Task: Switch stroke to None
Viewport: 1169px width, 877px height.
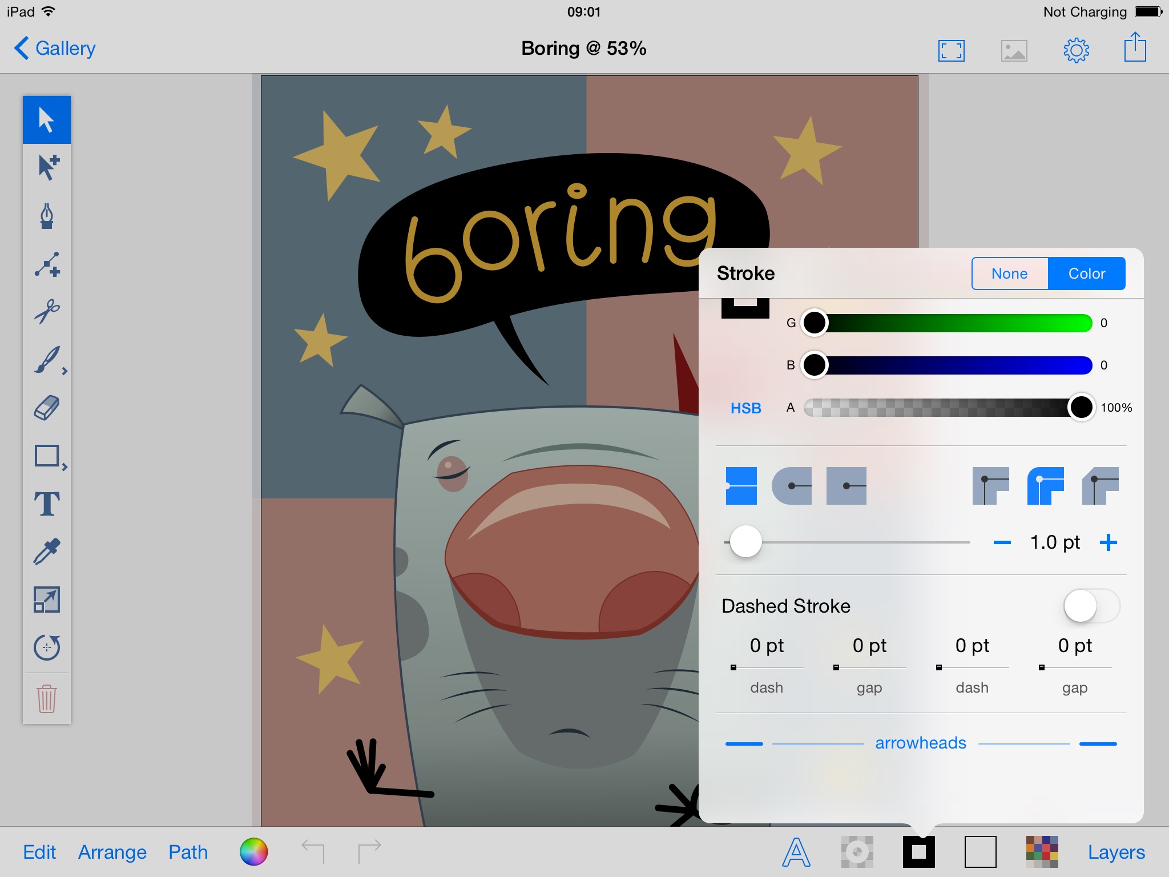Action: (1010, 273)
